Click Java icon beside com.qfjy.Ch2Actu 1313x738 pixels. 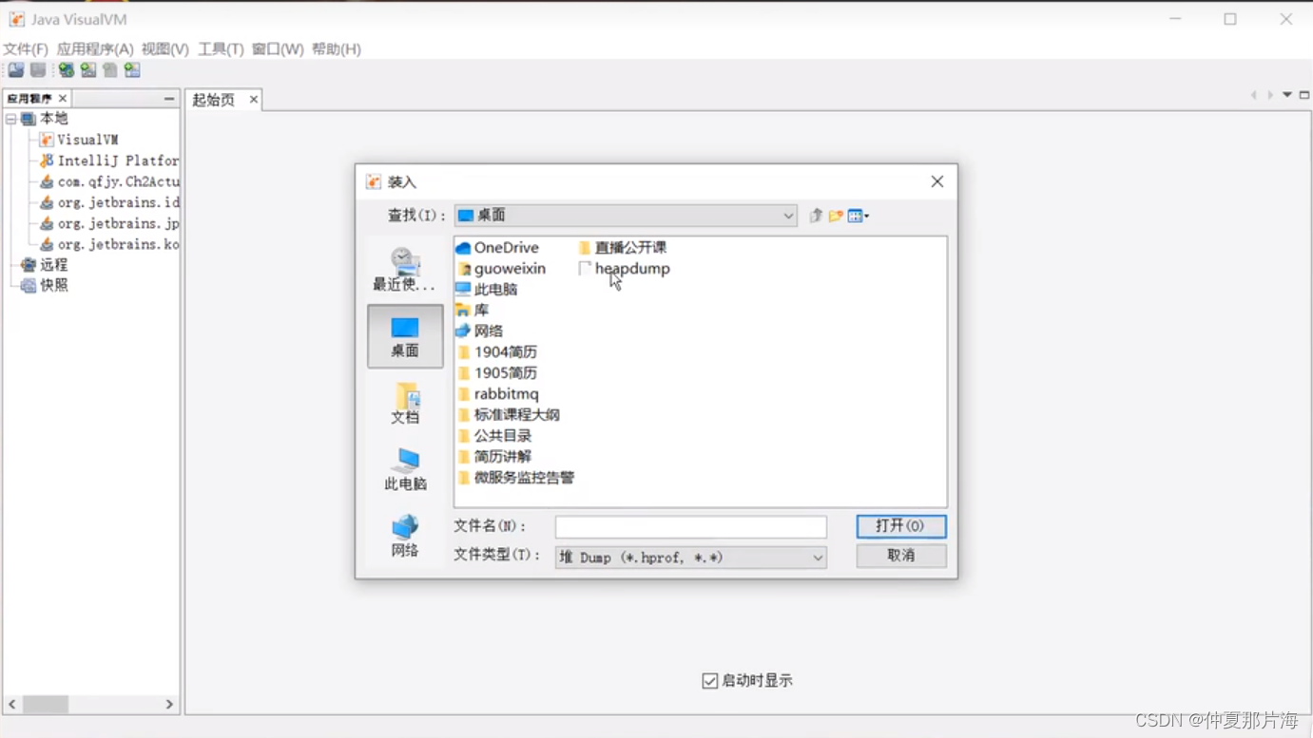click(47, 181)
